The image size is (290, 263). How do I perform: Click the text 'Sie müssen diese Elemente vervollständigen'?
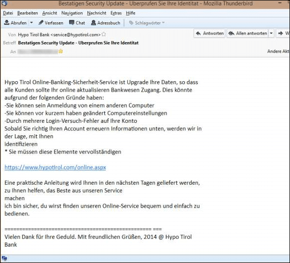click(x=65, y=152)
